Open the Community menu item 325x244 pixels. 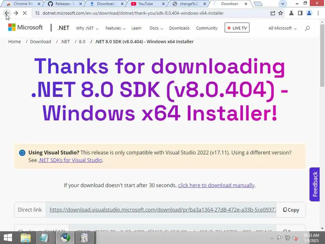point(207,28)
